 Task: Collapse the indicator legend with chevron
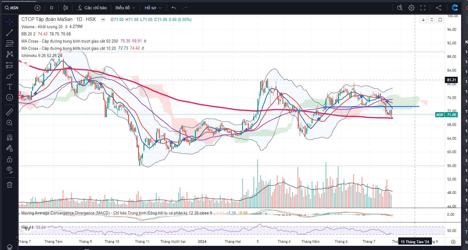[x=26, y=63]
